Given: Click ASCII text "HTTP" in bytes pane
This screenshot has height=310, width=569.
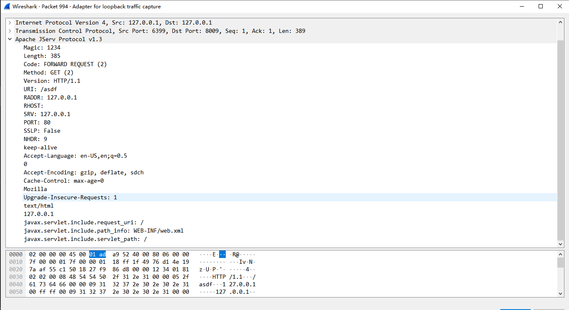Looking at the screenshot, I should pos(219,277).
